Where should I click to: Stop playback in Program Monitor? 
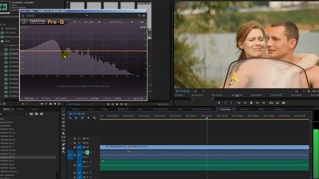(251, 103)
